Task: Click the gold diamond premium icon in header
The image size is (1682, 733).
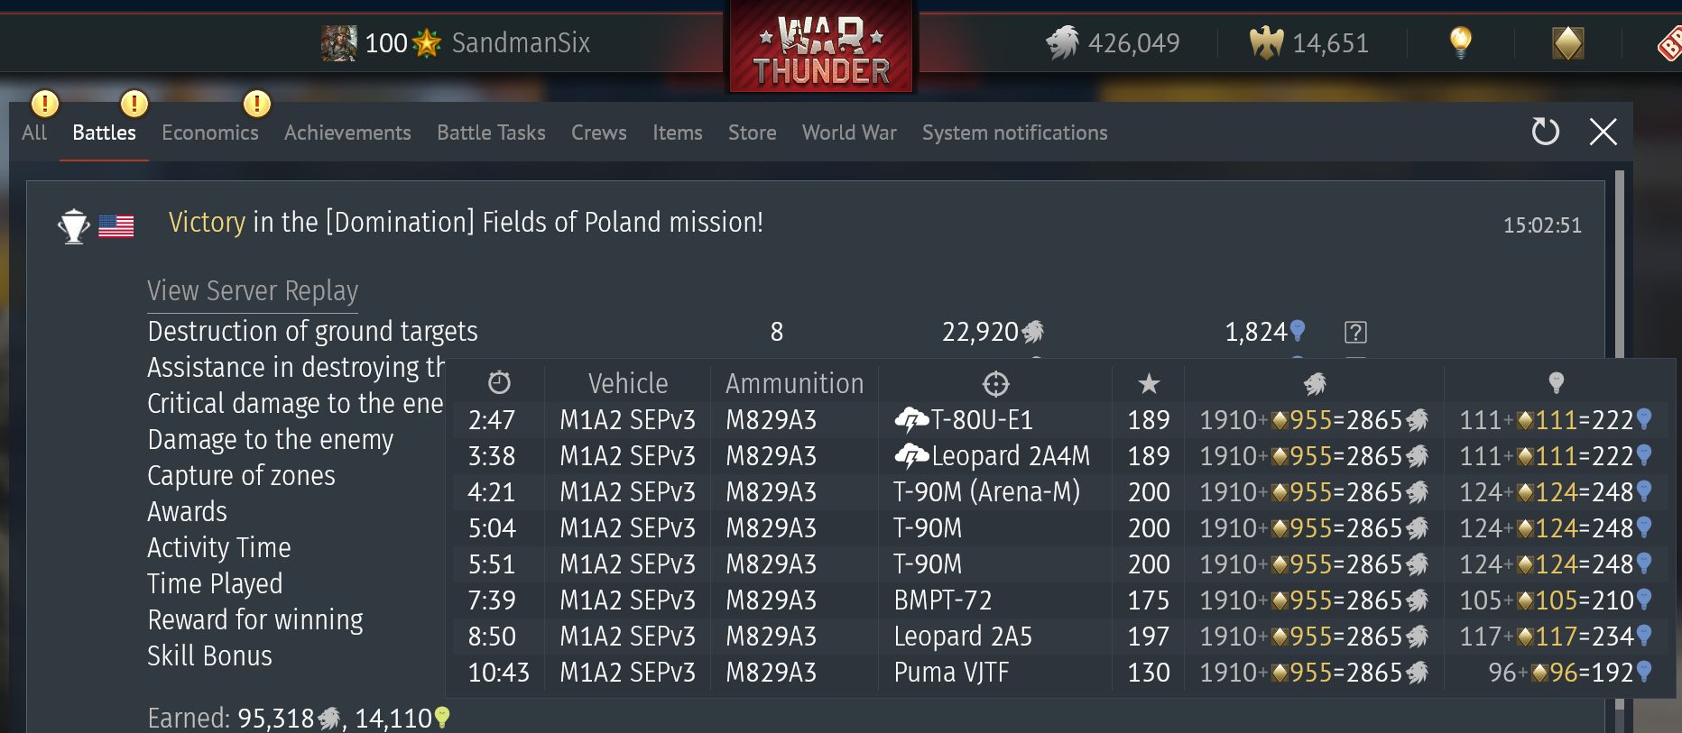Action: 1568,42
